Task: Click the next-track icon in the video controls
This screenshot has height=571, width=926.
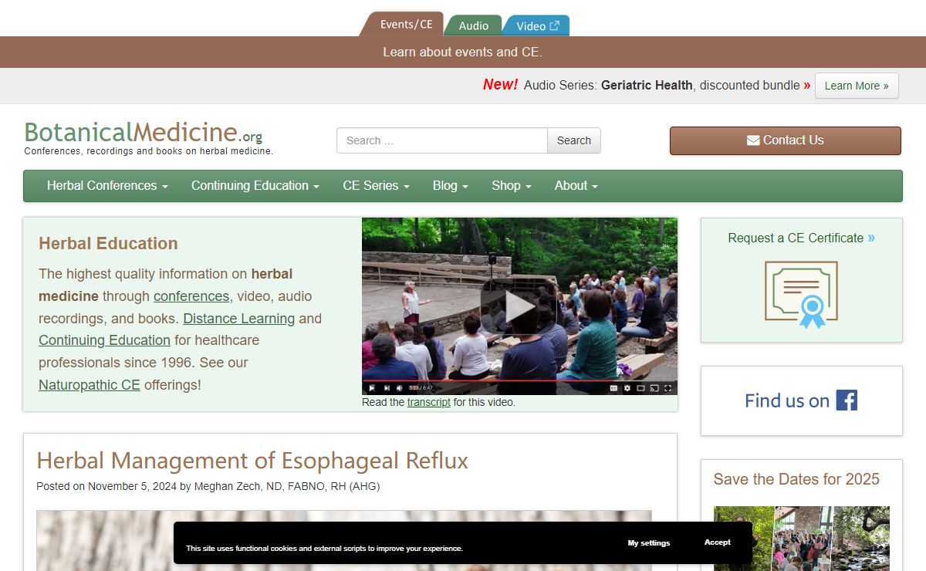Action: [387, 388]
